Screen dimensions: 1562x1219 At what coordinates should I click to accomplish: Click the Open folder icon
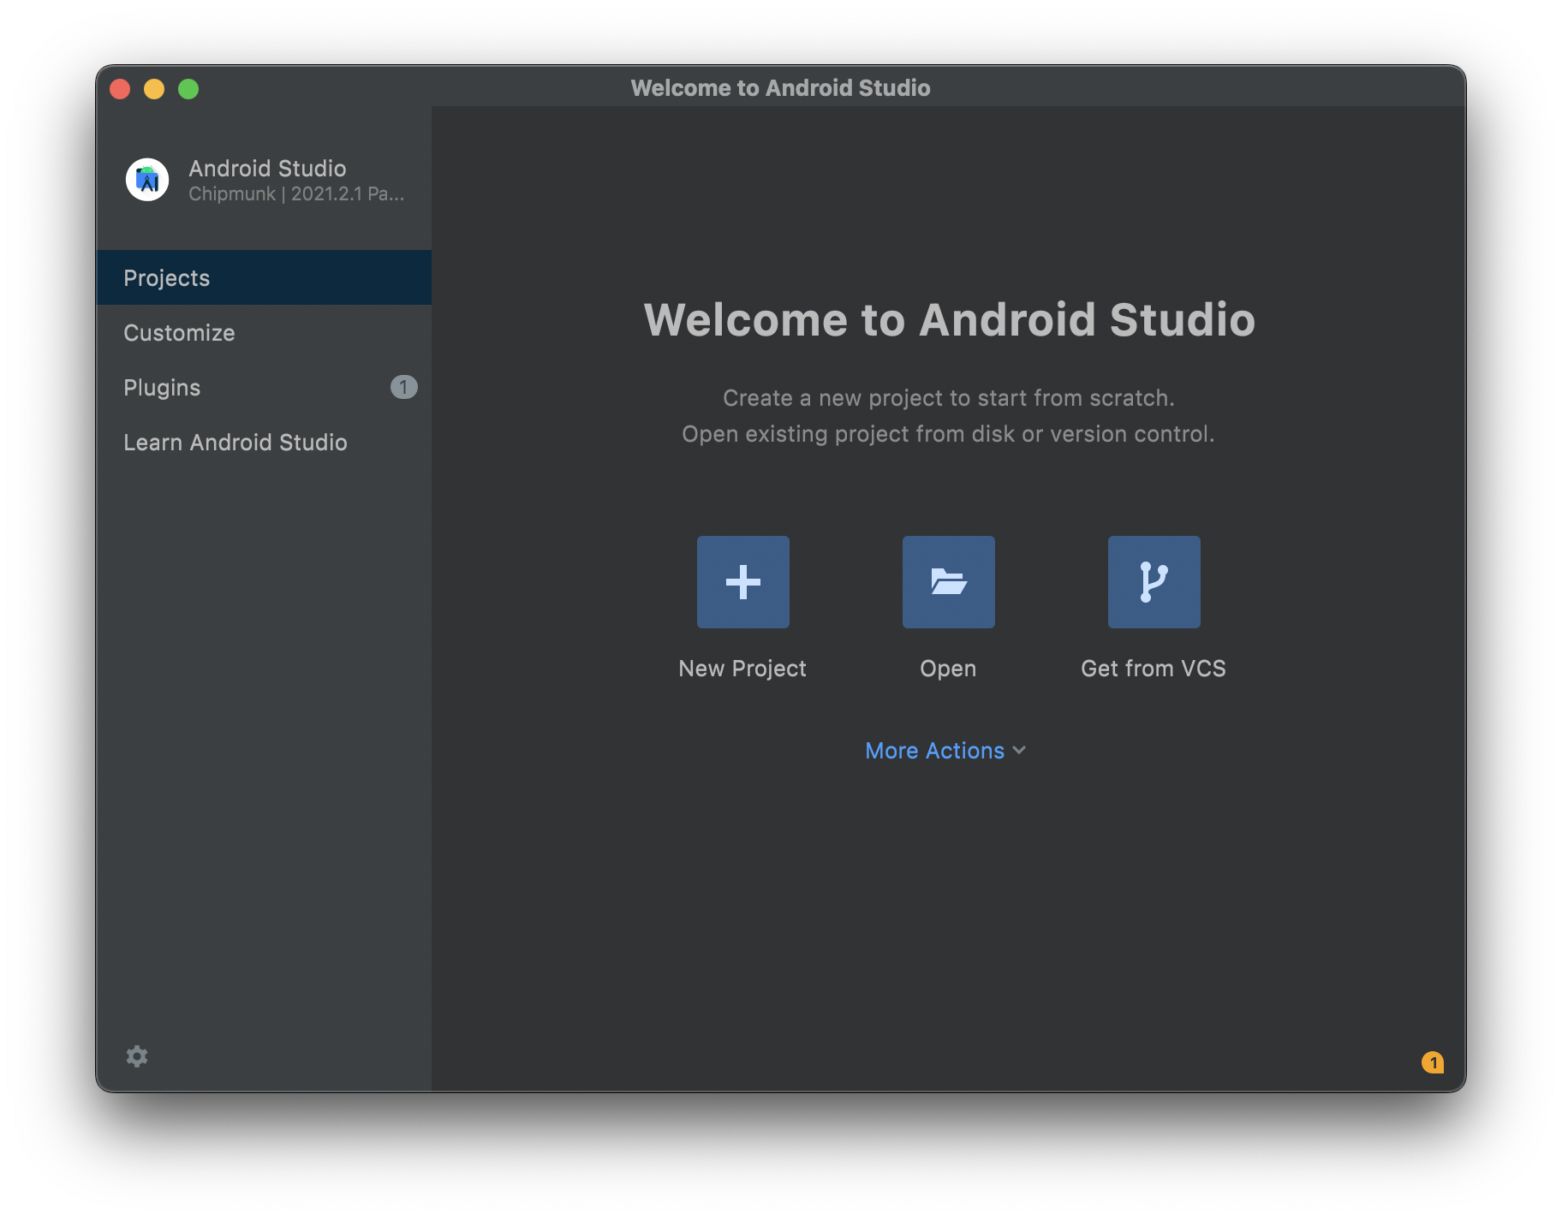(948, 582)
